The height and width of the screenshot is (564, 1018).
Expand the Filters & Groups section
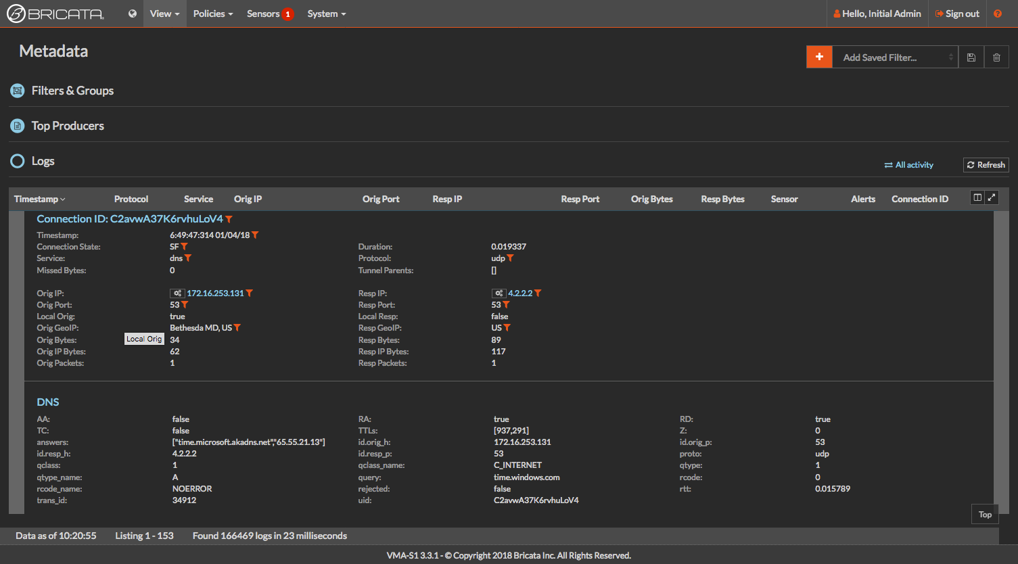(72, 91)
